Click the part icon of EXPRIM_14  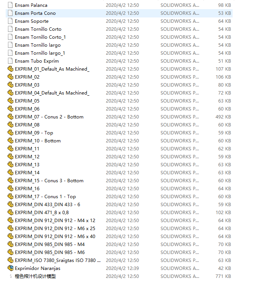click(x=10, y=172)
